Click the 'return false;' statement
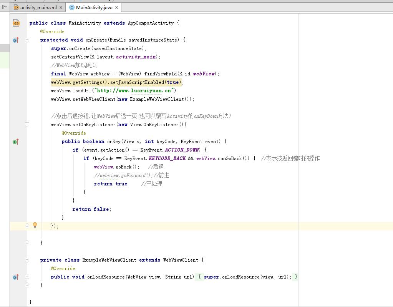Viewport: 393px width, 307px height. pyautogui.click(x=92, y=209)
